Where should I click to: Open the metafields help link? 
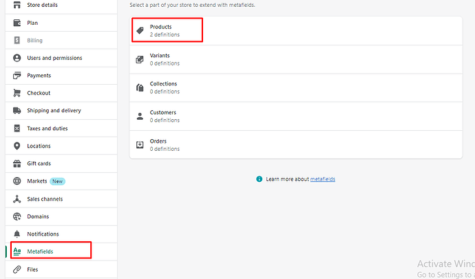[x=322, y=179]
